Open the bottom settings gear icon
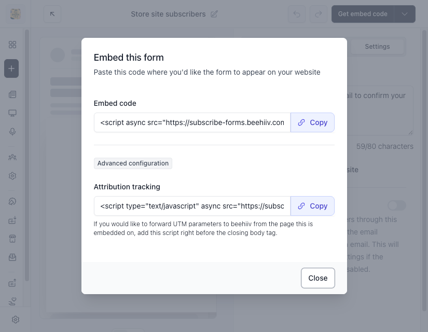This screenshot has height=332, width=428. click(x=16, y=320)
